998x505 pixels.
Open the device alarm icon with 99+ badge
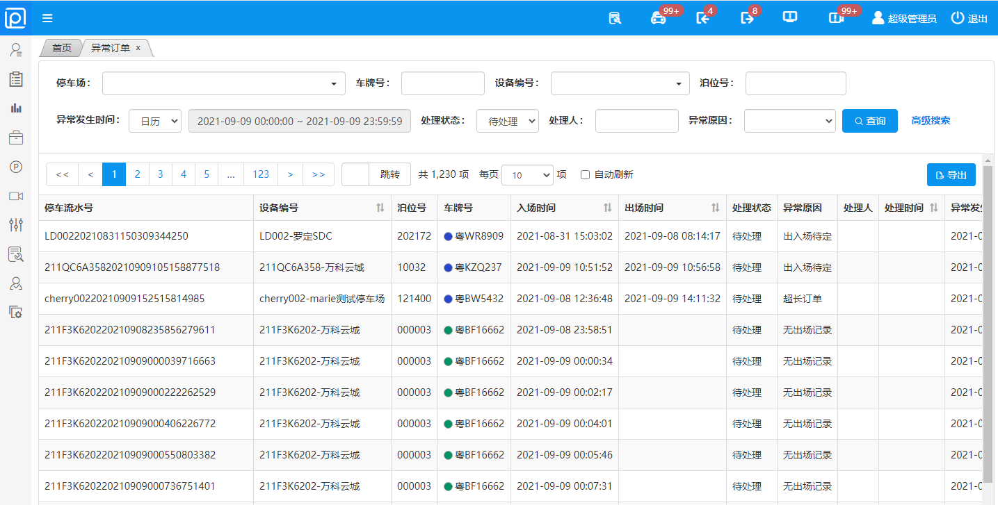(x=836, y=18)
